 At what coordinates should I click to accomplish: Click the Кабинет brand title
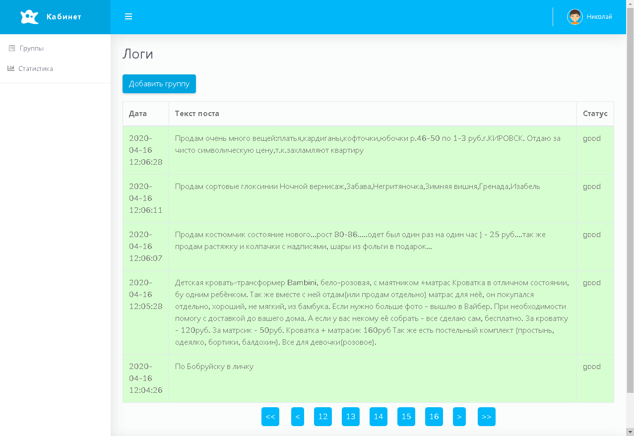63,17
